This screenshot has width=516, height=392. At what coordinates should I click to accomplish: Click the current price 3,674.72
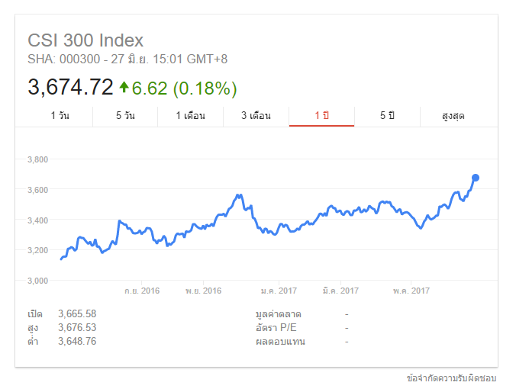tap(70, 88)
